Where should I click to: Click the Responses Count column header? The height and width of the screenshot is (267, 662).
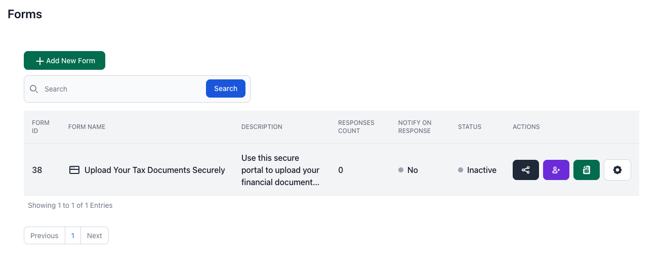[356, 127]
